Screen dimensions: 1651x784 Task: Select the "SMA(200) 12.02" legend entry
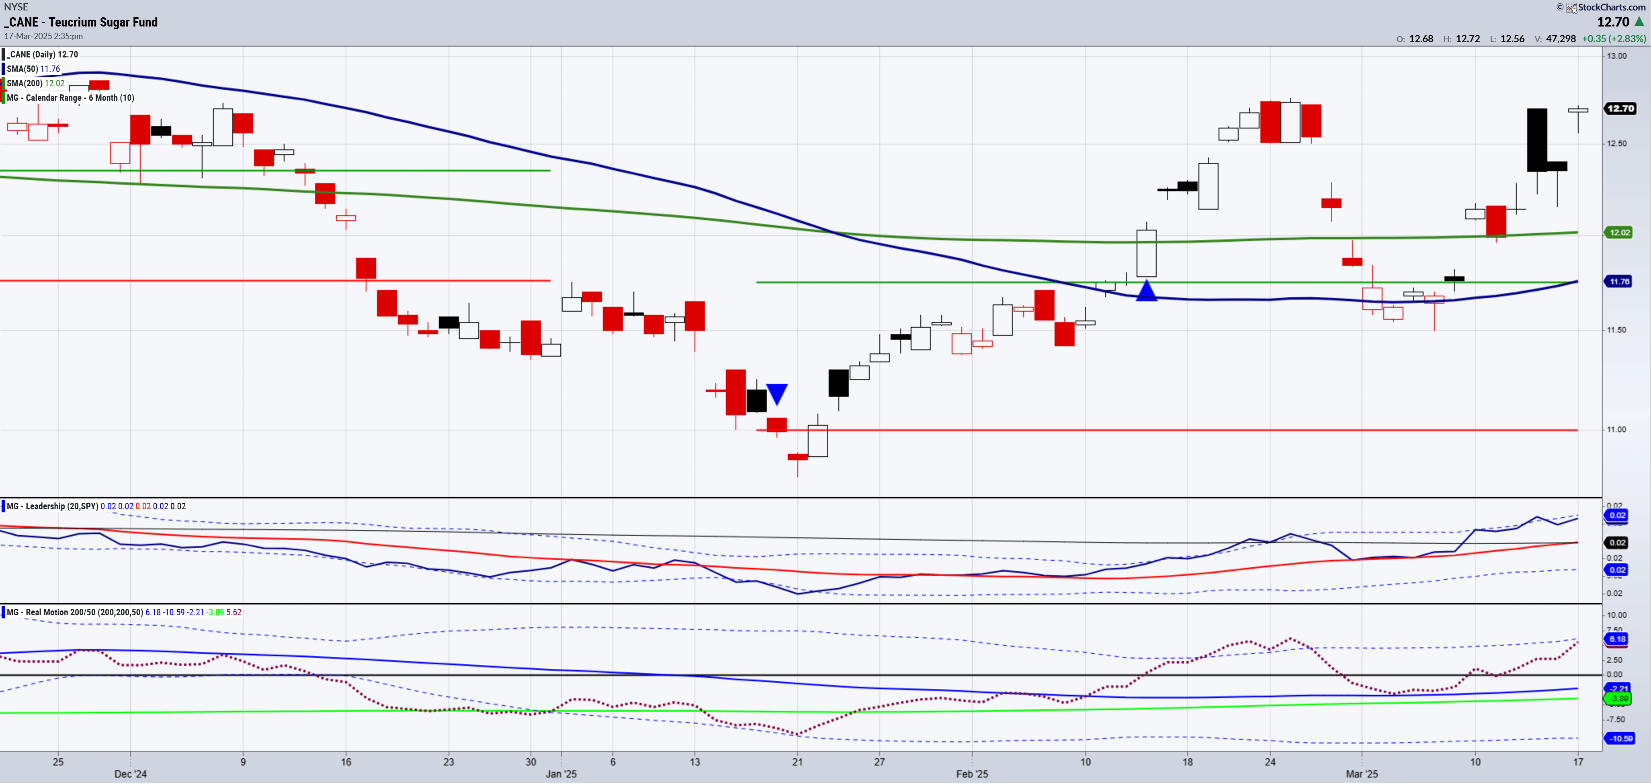[x=36, y=83]
